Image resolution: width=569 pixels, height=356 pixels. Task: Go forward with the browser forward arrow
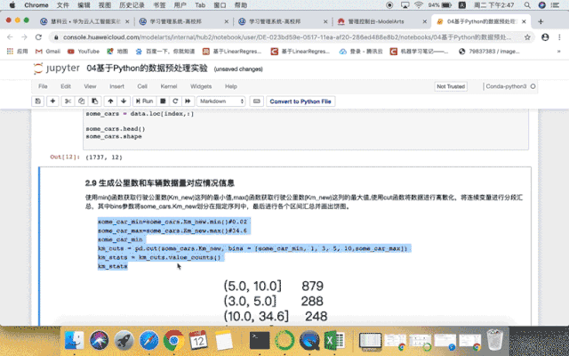coord(24,37)
